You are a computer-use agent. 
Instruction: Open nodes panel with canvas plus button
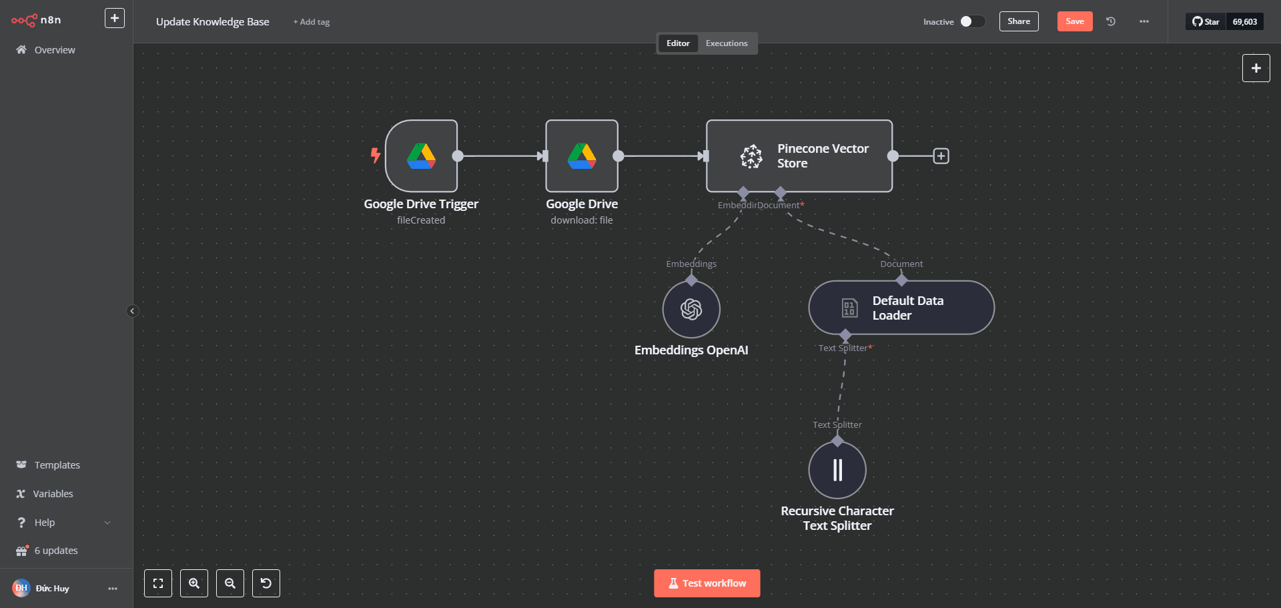1256,68
